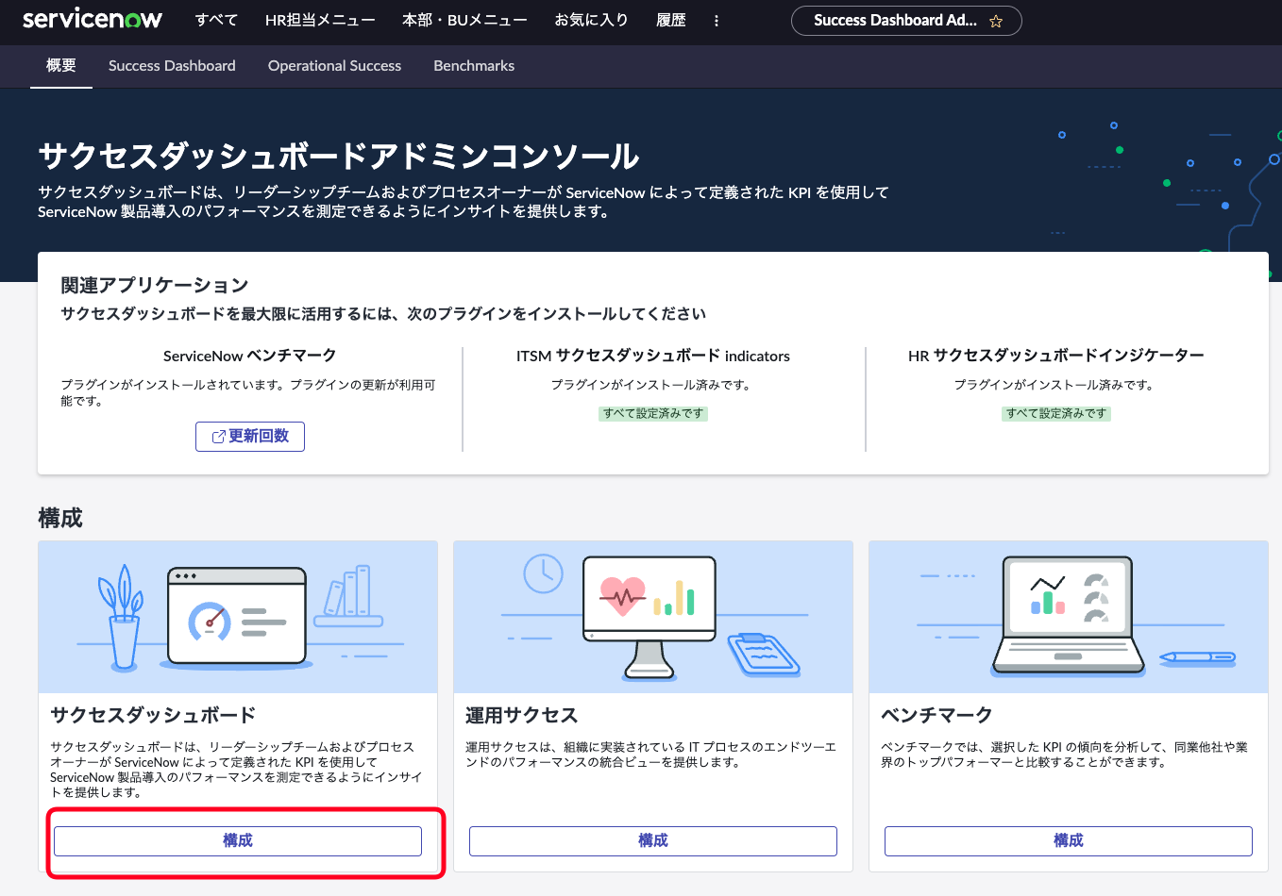Click the ベンチマーク card illustration

pyautogui.click(x=1069, y=617)
